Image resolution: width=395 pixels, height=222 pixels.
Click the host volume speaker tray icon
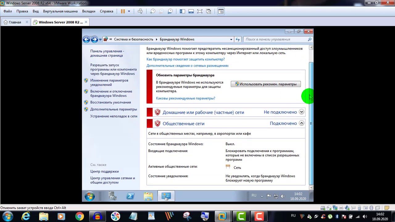point(364,216)
